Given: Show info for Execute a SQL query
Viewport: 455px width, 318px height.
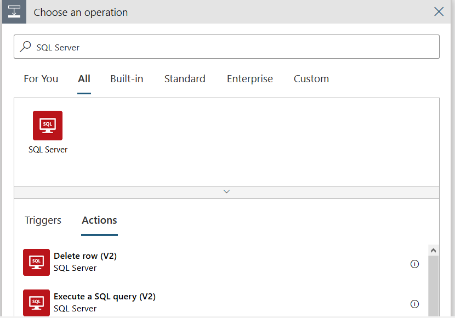Looking at the screenshot, I should [x=414, y=304].
